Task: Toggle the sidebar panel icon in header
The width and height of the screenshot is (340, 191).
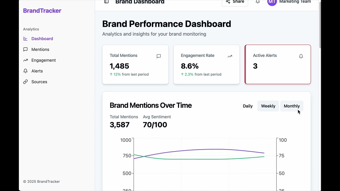Action: coord(107,2)
